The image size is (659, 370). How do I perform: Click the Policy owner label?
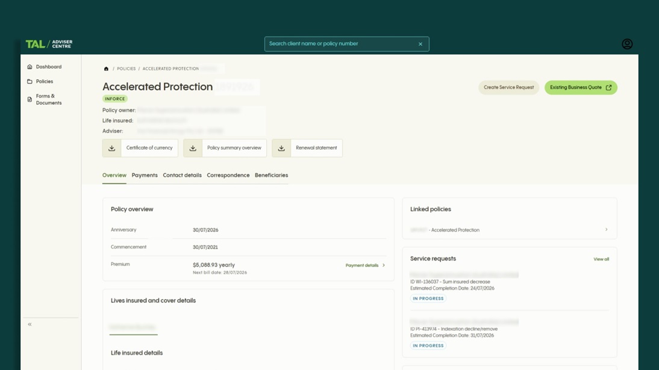(x=119, y=110)
